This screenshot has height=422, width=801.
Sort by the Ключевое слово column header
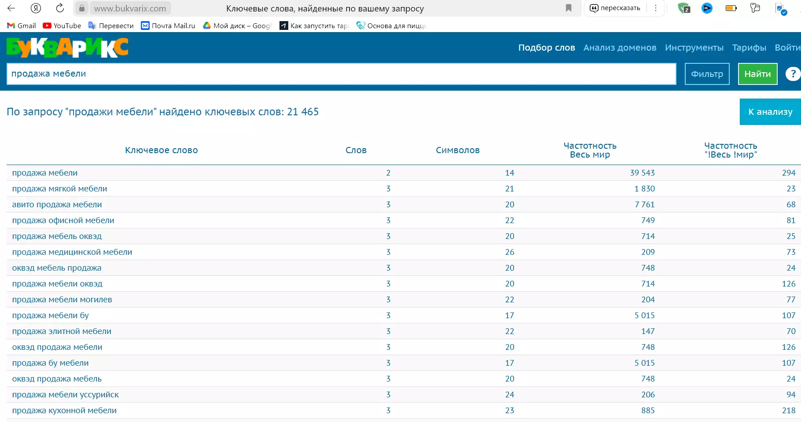(x=161, y=150)
